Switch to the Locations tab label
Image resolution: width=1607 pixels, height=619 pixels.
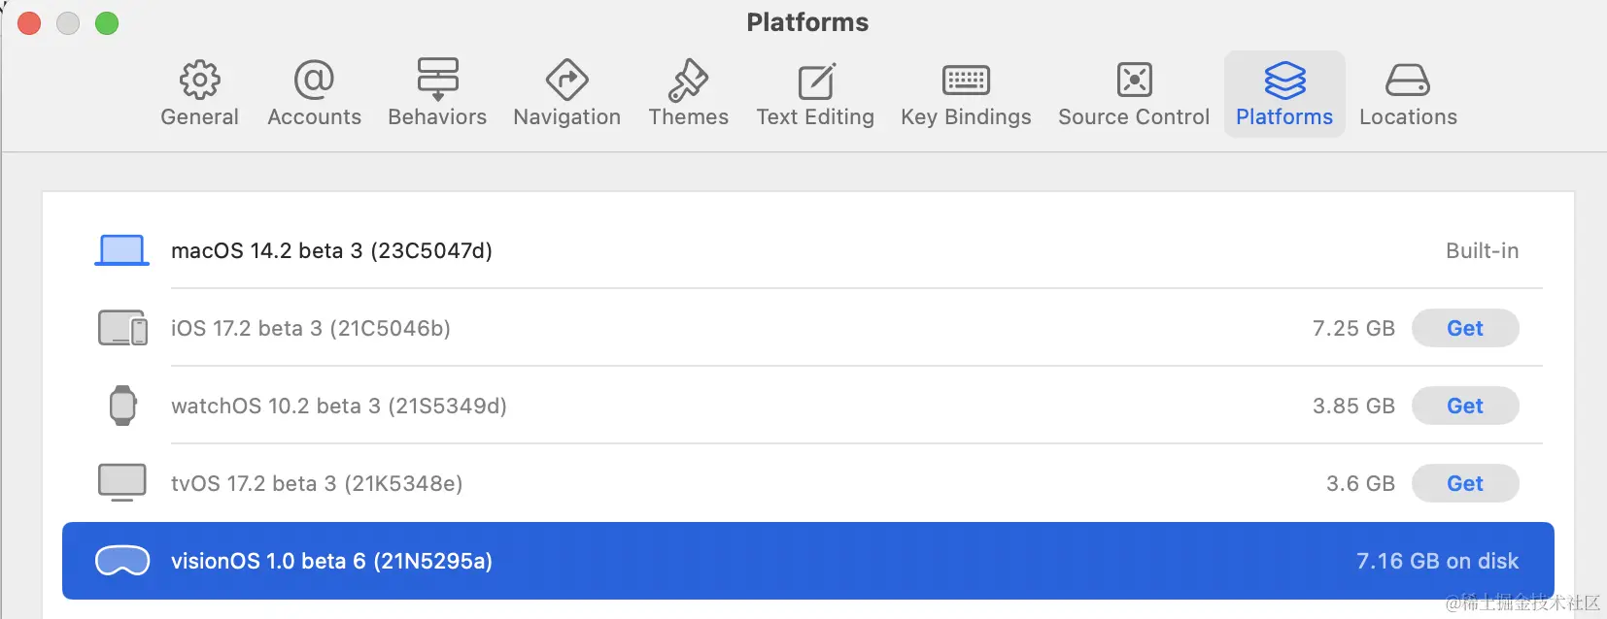[x=1408, y=117]
